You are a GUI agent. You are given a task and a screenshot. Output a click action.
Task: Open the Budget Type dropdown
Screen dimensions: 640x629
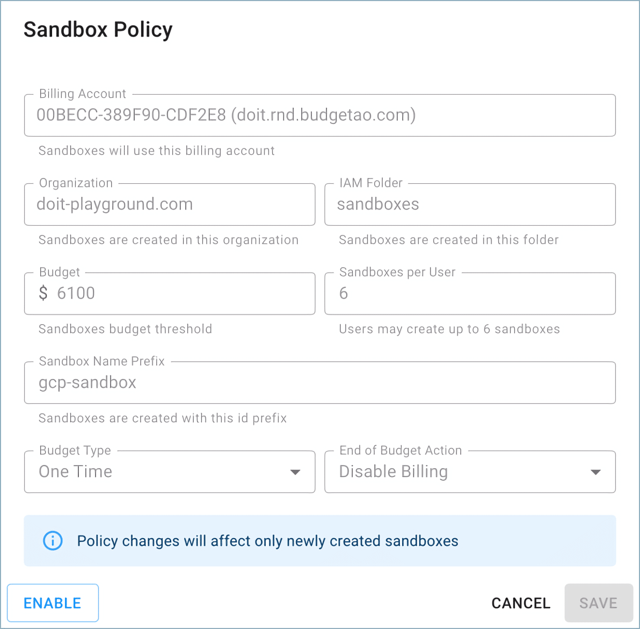pos(170,472)
